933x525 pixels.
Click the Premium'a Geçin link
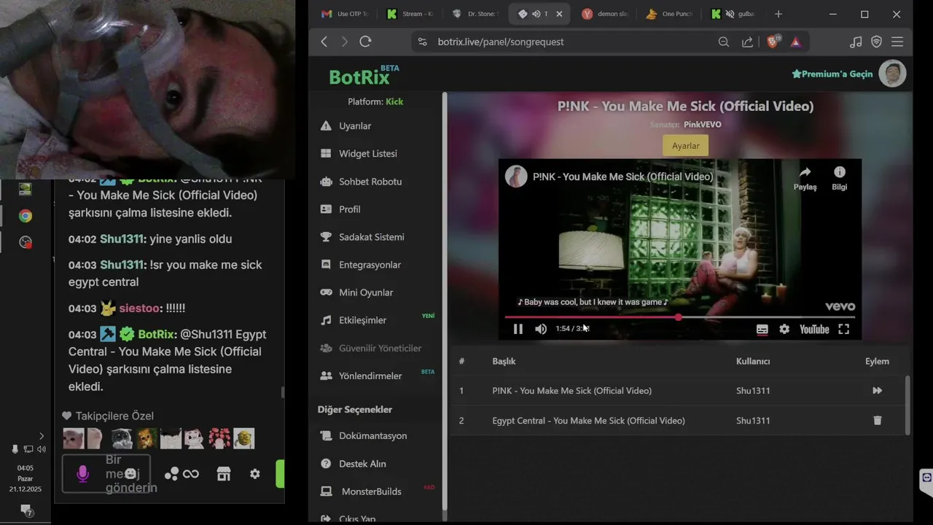(832, 74)
